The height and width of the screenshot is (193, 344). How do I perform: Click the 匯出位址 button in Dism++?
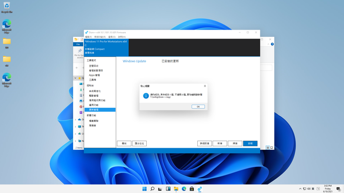click(x=140, y=143)
